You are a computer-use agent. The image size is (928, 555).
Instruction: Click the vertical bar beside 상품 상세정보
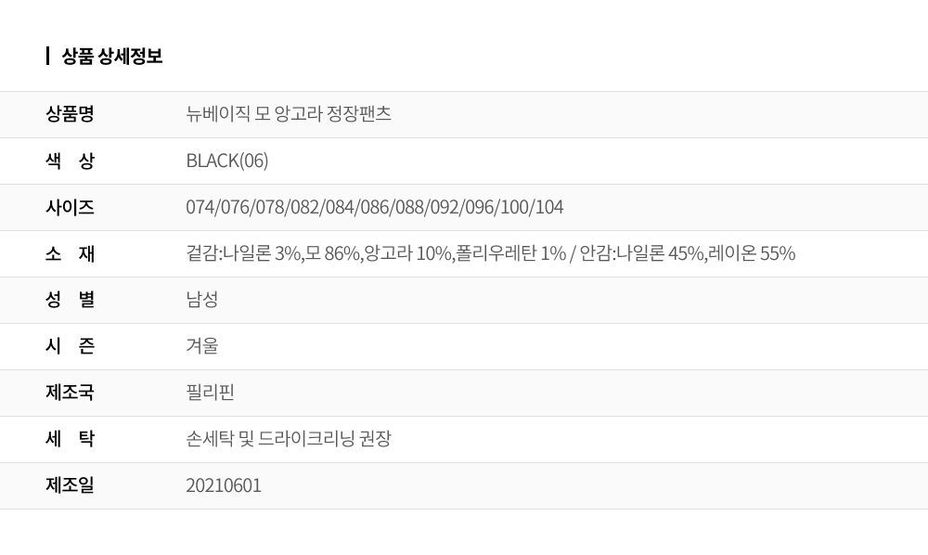point(48,57)
